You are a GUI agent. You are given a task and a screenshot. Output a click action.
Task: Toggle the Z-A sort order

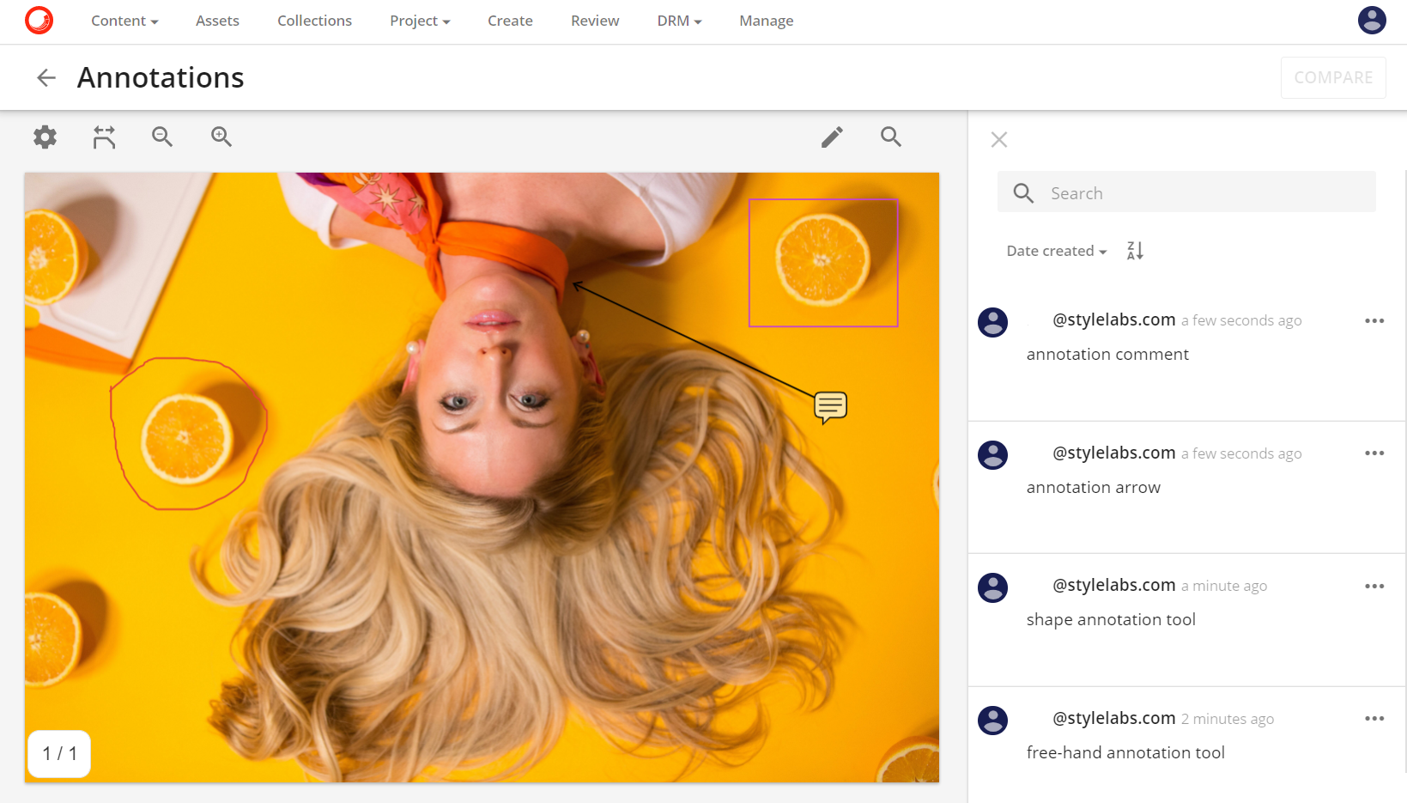1135,251
